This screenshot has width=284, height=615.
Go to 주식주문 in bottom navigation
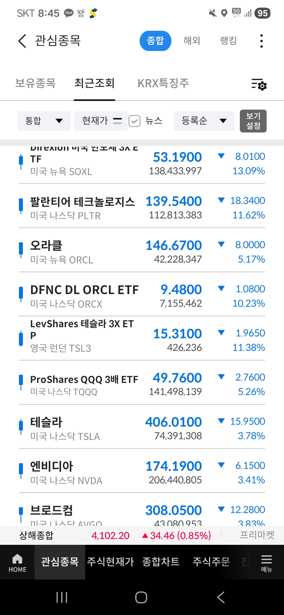211,562
